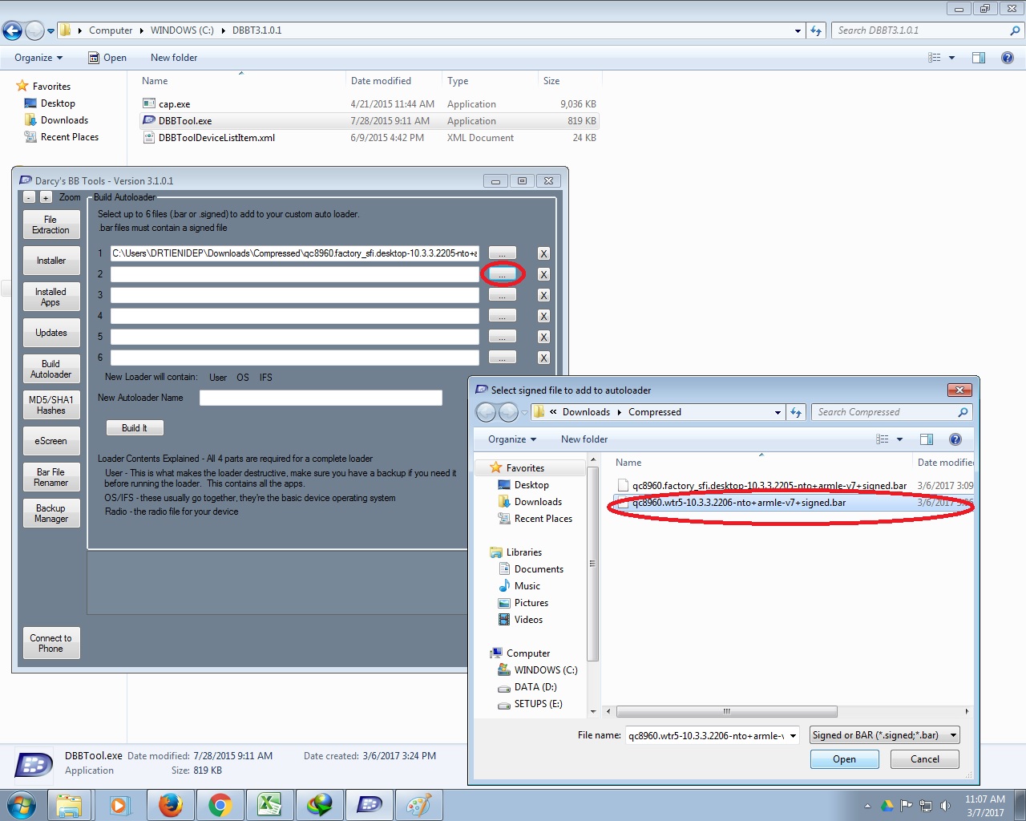Open the Organize menu in file dialog
Screen dimensions: 1026x821
coord(511,439)
